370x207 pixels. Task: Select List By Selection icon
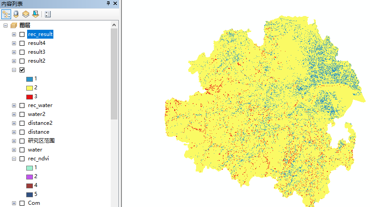pos(36,14)
